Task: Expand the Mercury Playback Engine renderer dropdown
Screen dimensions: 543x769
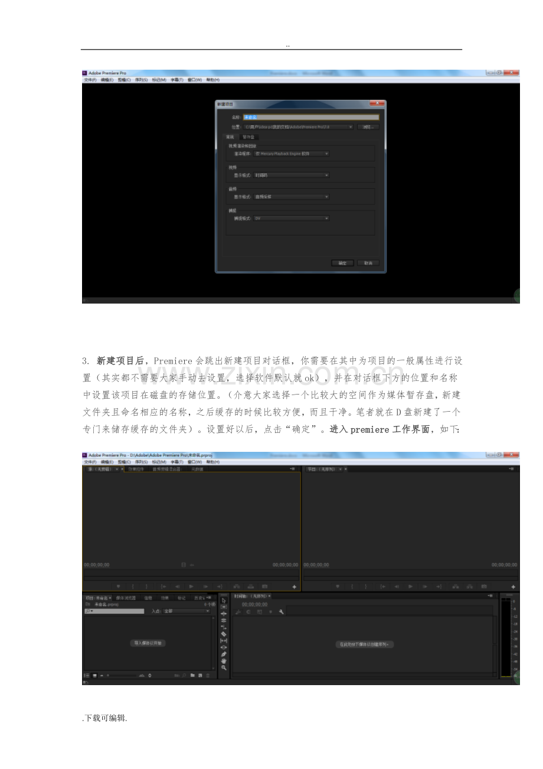Action: (291, 154)
